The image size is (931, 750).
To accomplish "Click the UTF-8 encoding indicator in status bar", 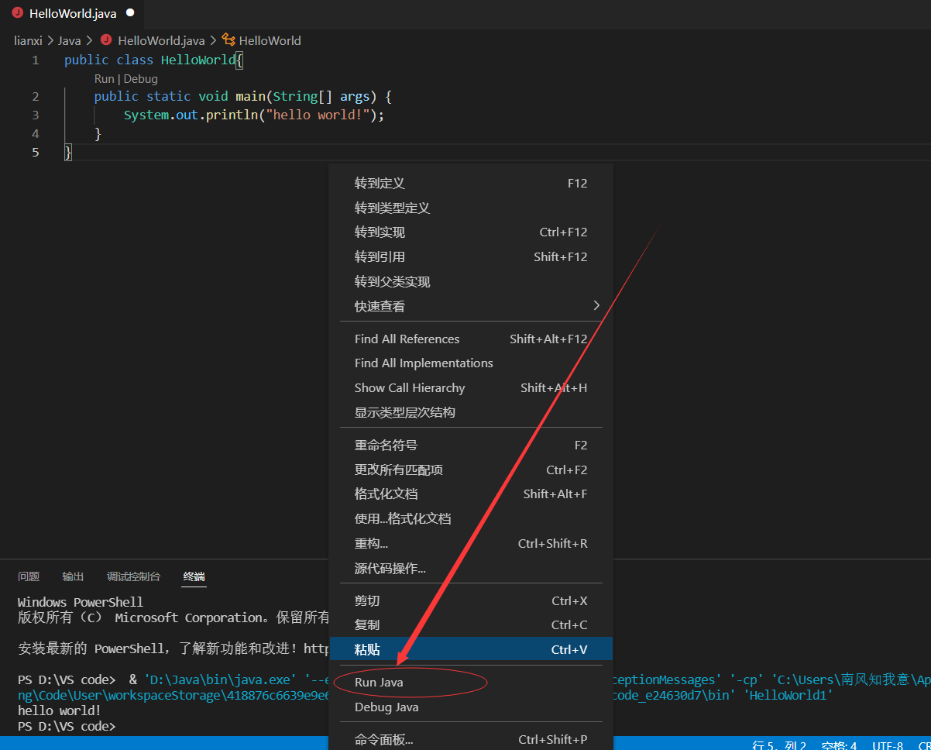I will click(x=888, y=745).
